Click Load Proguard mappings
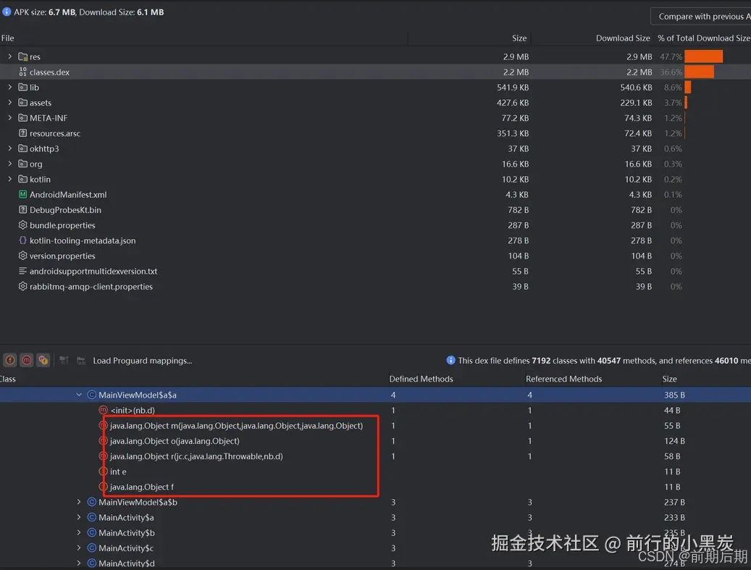This screenshot has height=570, width=751. (142, 360)
